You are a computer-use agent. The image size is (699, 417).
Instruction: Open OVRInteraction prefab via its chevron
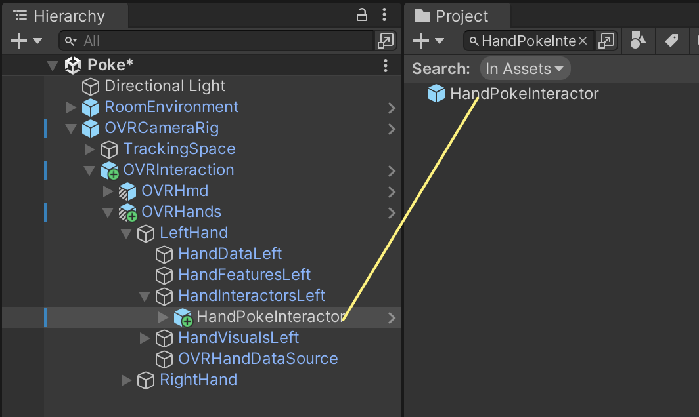(392, 171)
